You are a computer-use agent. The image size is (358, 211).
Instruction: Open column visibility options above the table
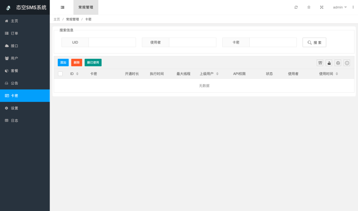click(x=320, y=63)
